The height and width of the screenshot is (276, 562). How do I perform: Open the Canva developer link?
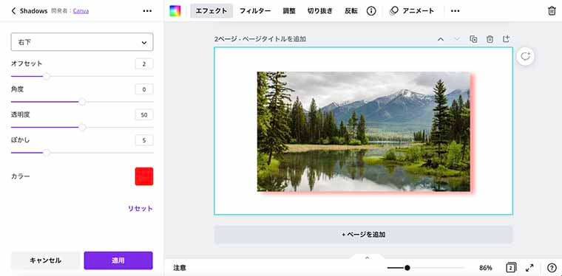[81, 11]
